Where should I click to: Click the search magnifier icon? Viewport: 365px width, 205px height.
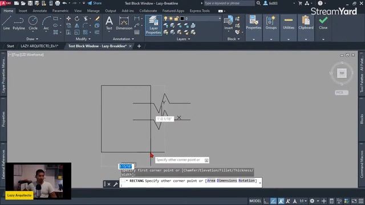tap(258, 3)
